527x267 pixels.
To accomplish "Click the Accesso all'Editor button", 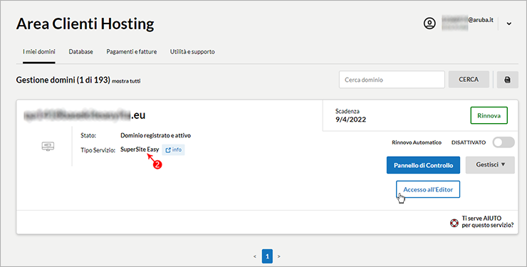I will pyautogui.click(x=428, y=189).
